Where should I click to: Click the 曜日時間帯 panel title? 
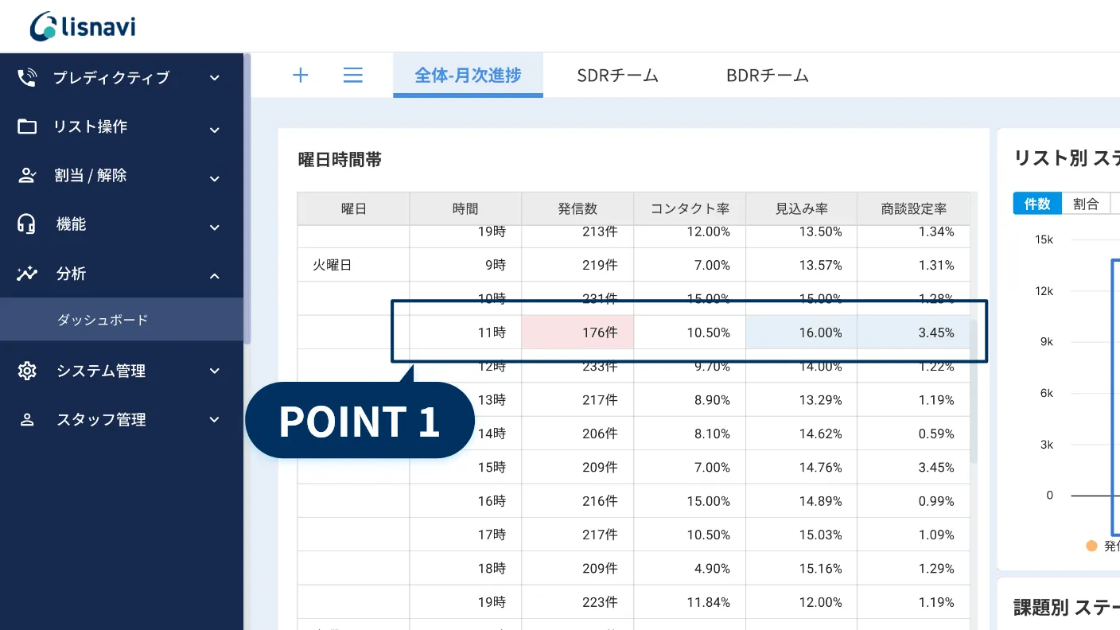(340, 160)
